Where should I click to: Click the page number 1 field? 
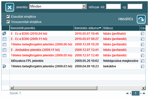(135, 93)
